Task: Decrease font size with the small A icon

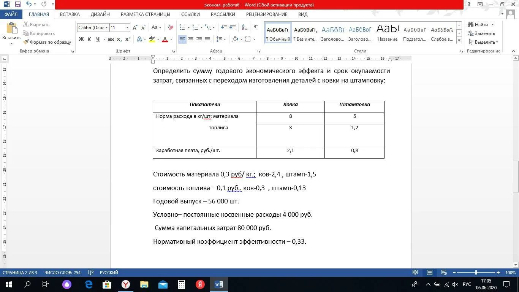Action: pos(143,28)
